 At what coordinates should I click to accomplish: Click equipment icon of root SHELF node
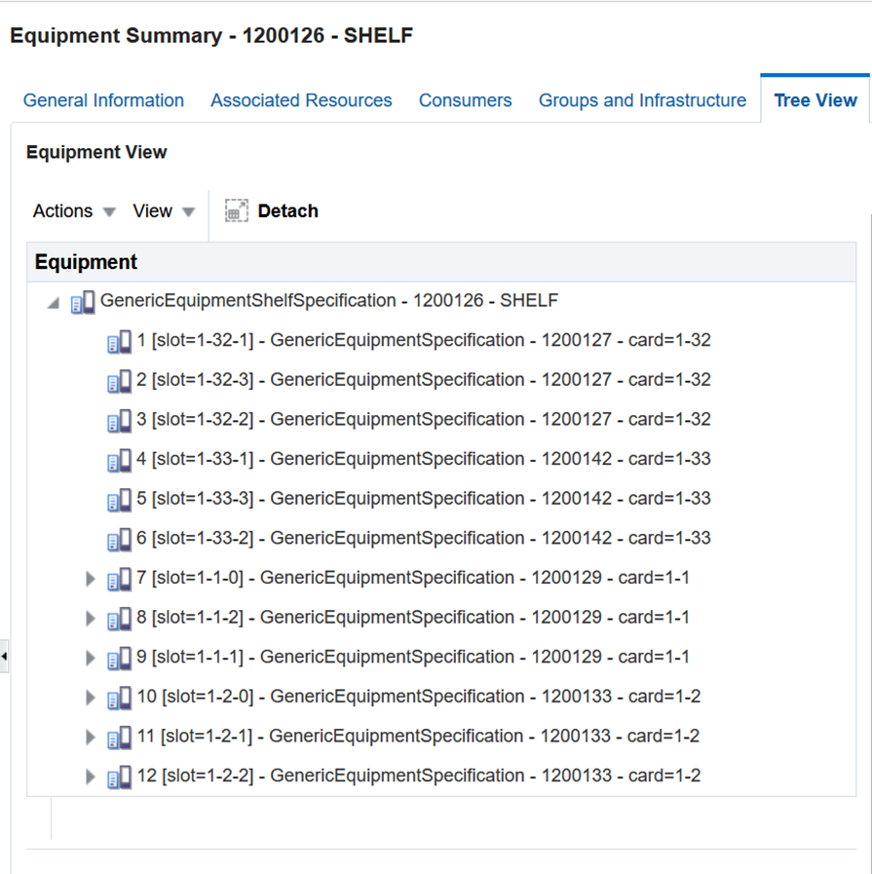pos(83,302)
